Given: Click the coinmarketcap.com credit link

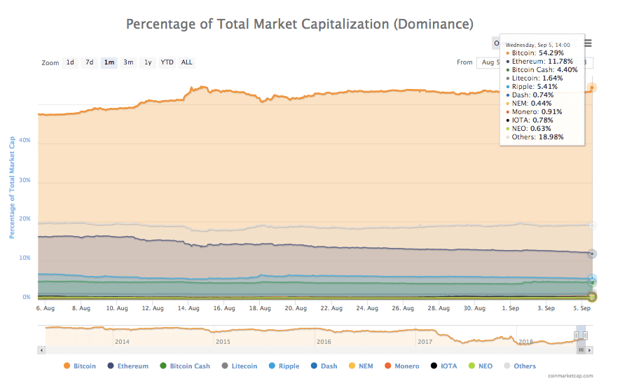Looking at the screenshot, I should click(570, 376).
